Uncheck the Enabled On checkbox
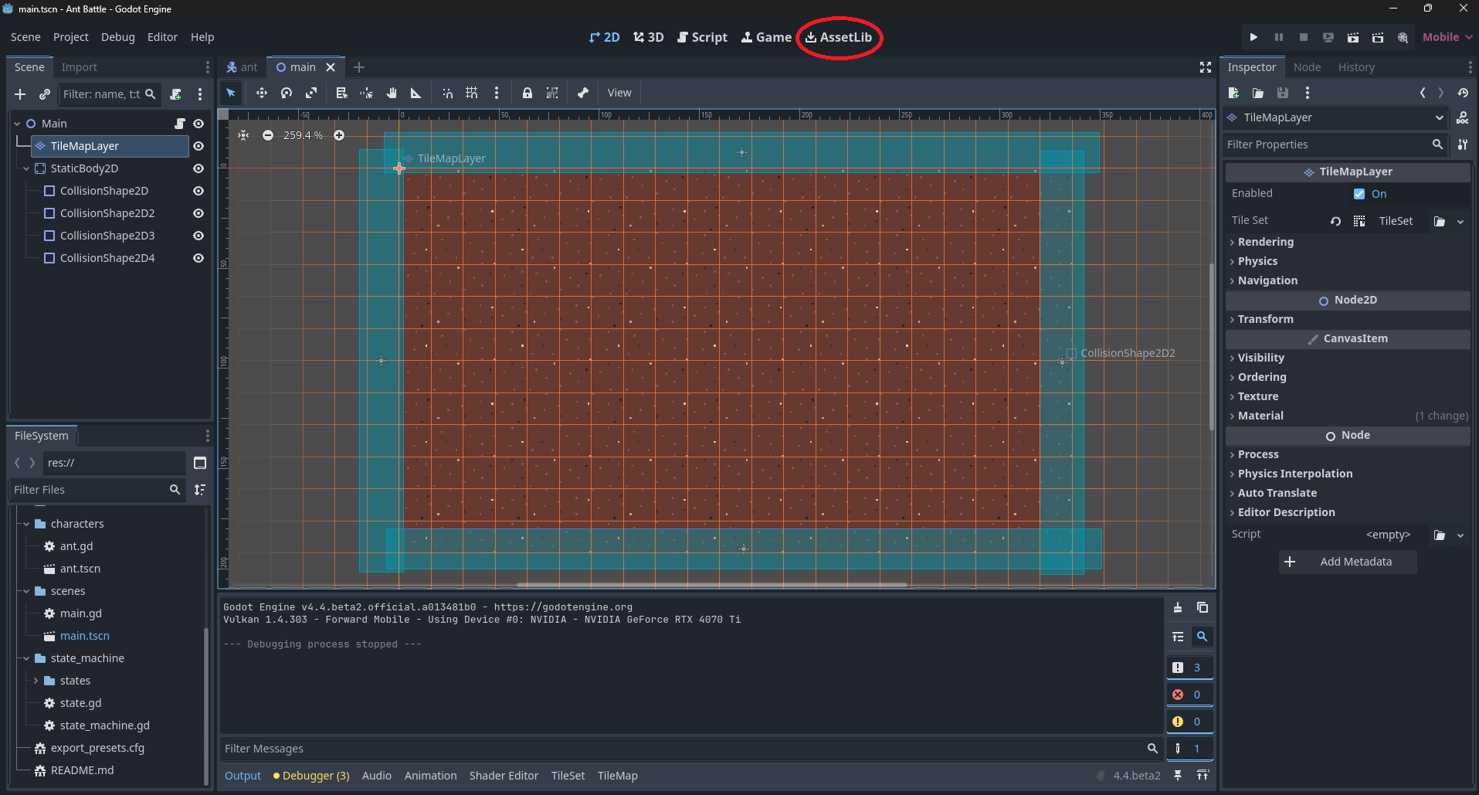This screenshot has height=795, width=1479. point(1359,194)
